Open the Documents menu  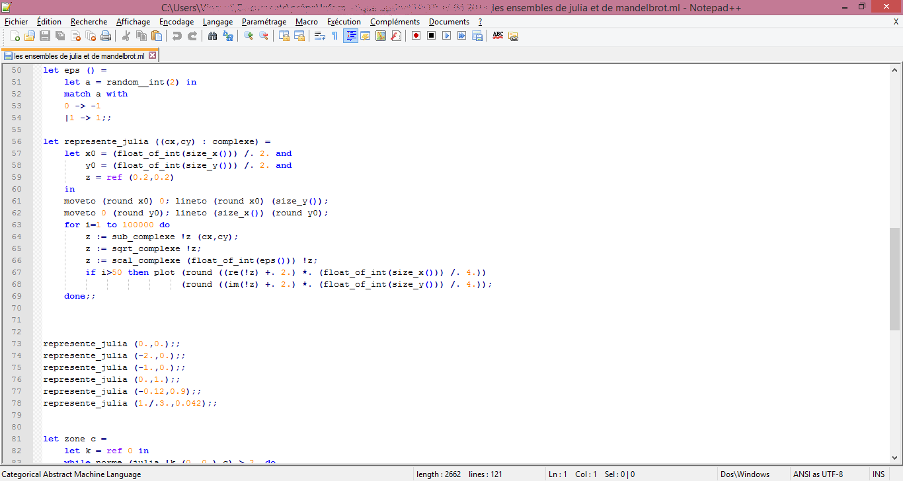tap(450, 22)
